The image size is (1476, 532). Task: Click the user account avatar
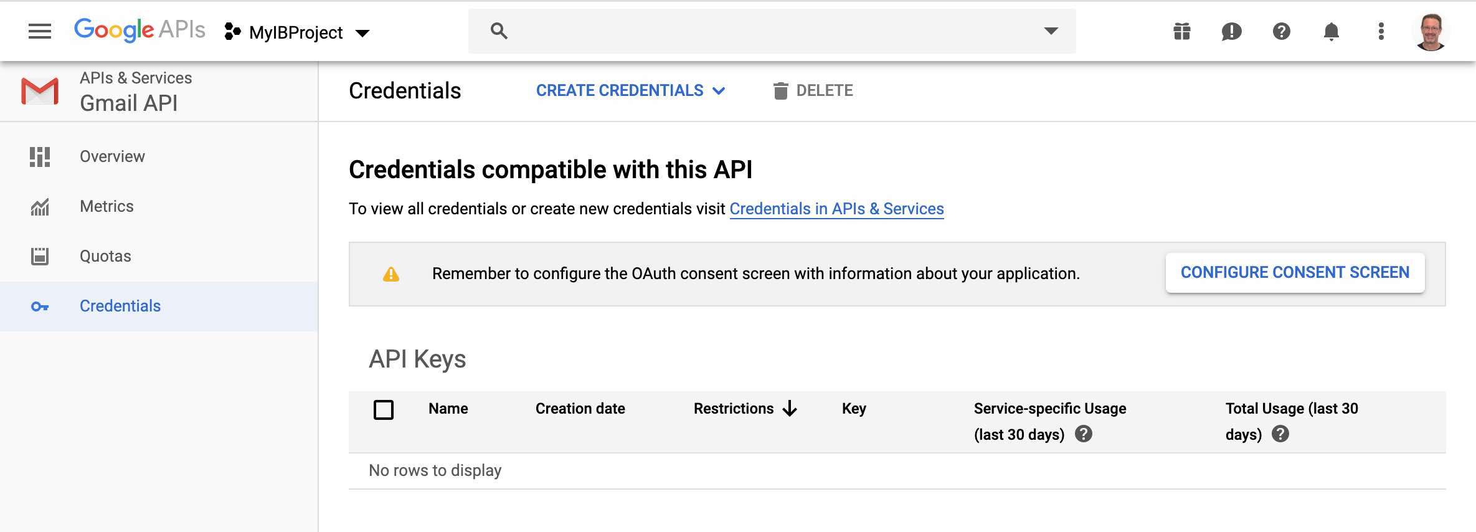click(x=1431, y=32)
